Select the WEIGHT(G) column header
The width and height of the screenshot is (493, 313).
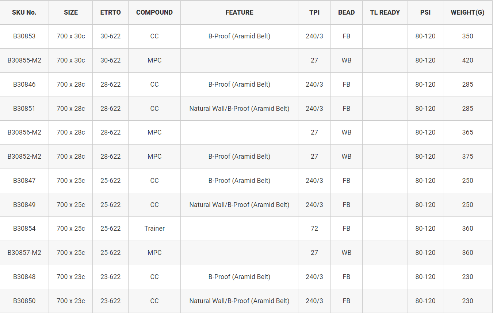pos(467,12)
